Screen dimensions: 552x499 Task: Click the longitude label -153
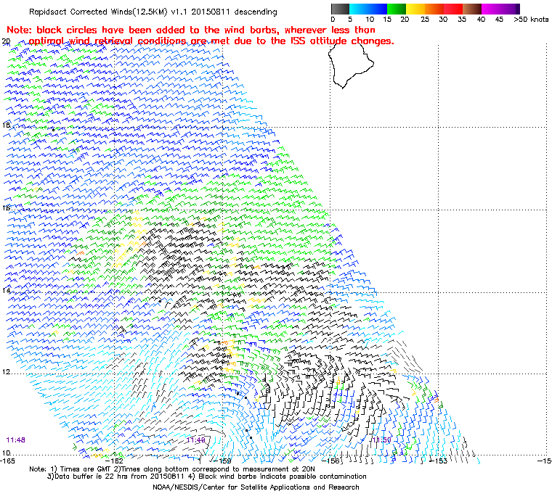pos(438,461)
